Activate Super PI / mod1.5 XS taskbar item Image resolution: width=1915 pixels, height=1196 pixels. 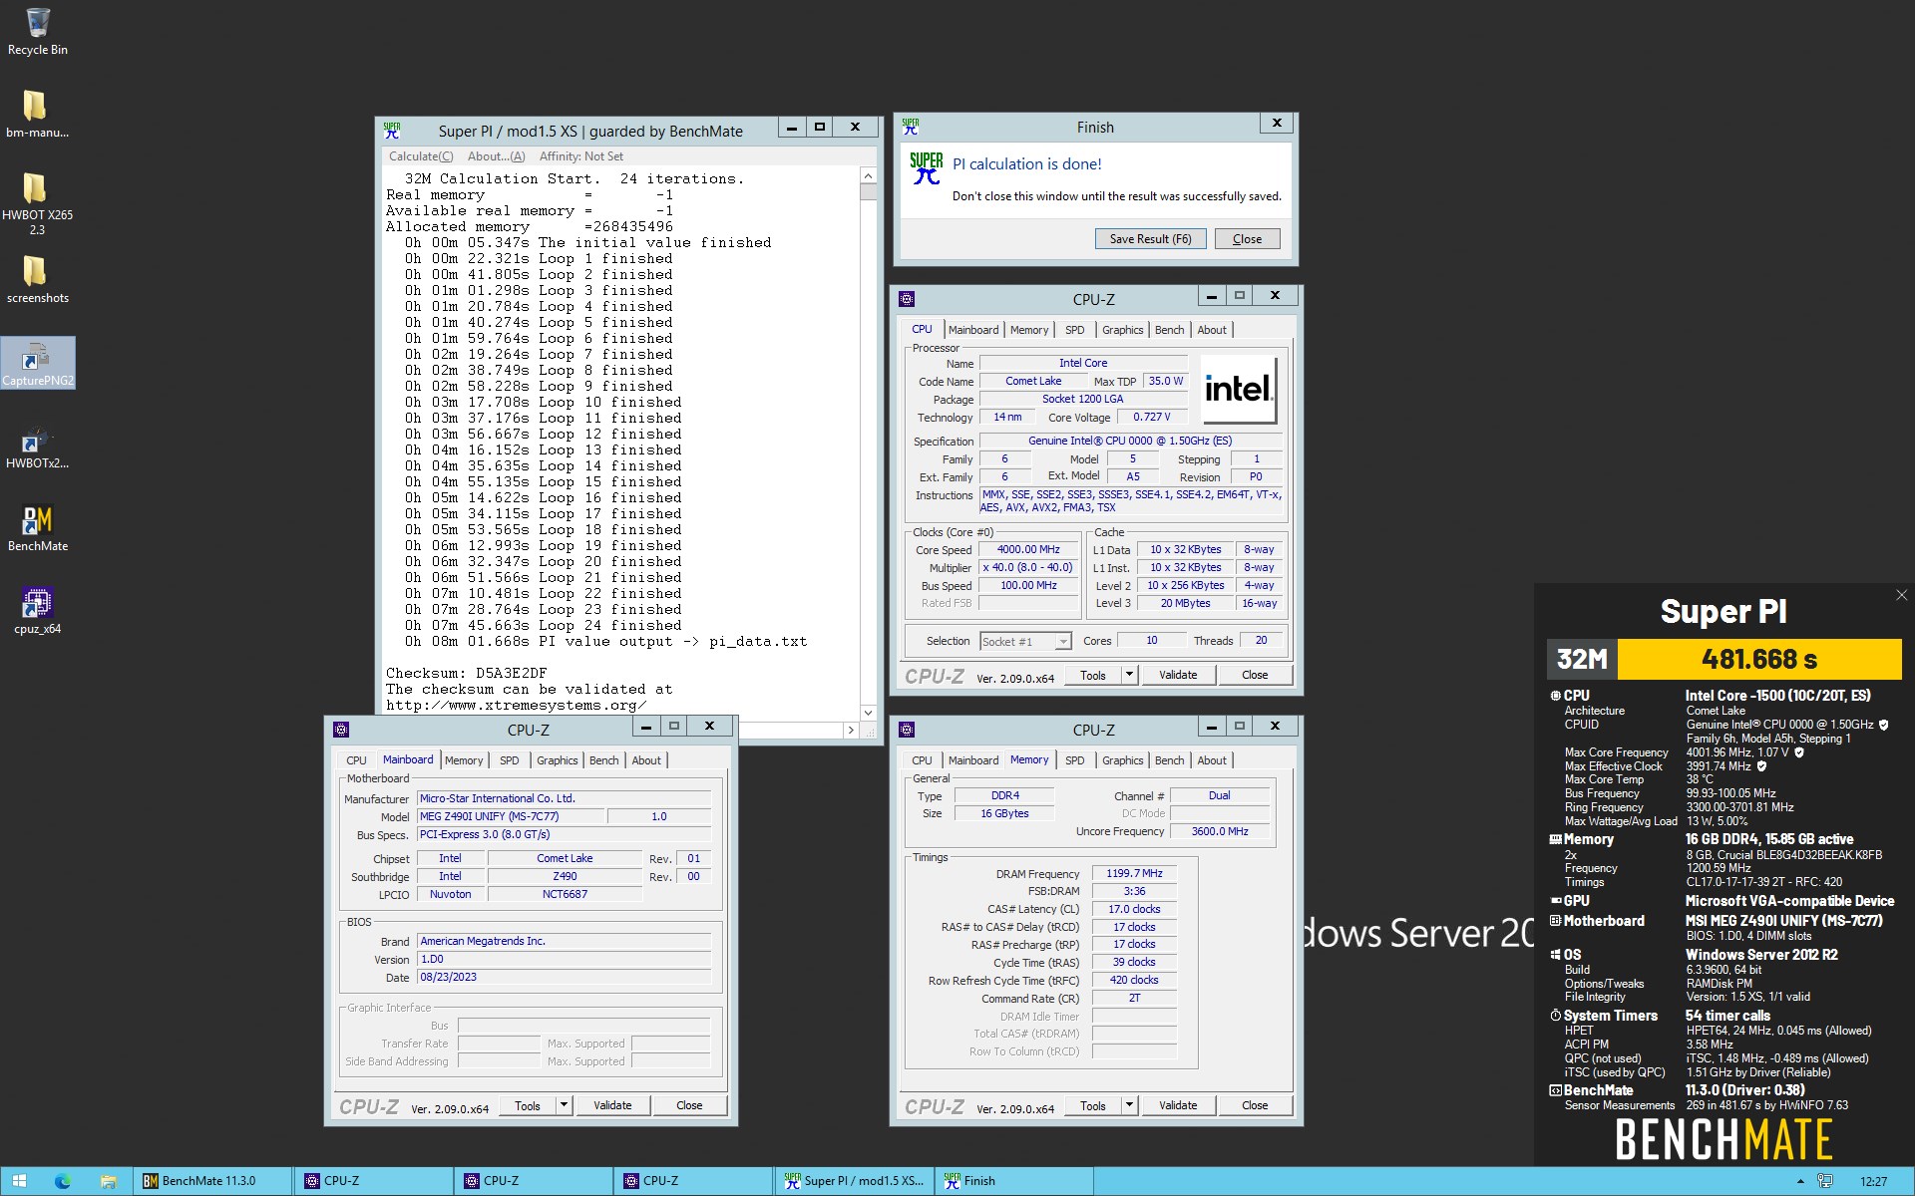point(854,1181)
